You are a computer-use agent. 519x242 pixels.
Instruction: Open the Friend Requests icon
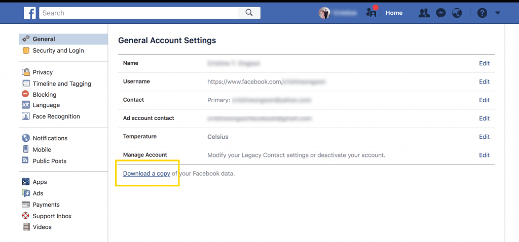coord(424,13)
